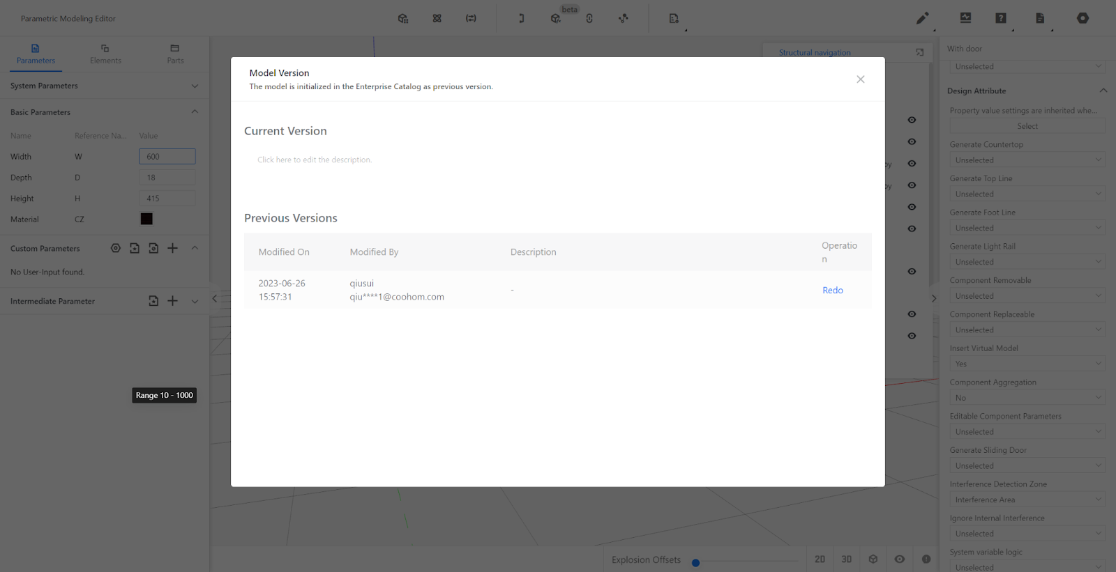1116x572 pixels.
Task: Click the 2D view icon
Action: click(820, 559)
